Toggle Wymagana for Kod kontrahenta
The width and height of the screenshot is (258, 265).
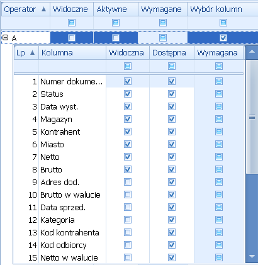coord(219,232)
